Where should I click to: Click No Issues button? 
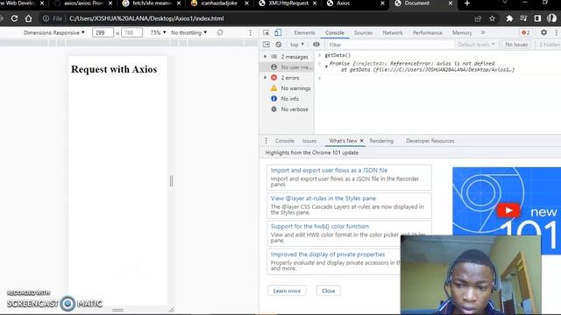point(516,45)
